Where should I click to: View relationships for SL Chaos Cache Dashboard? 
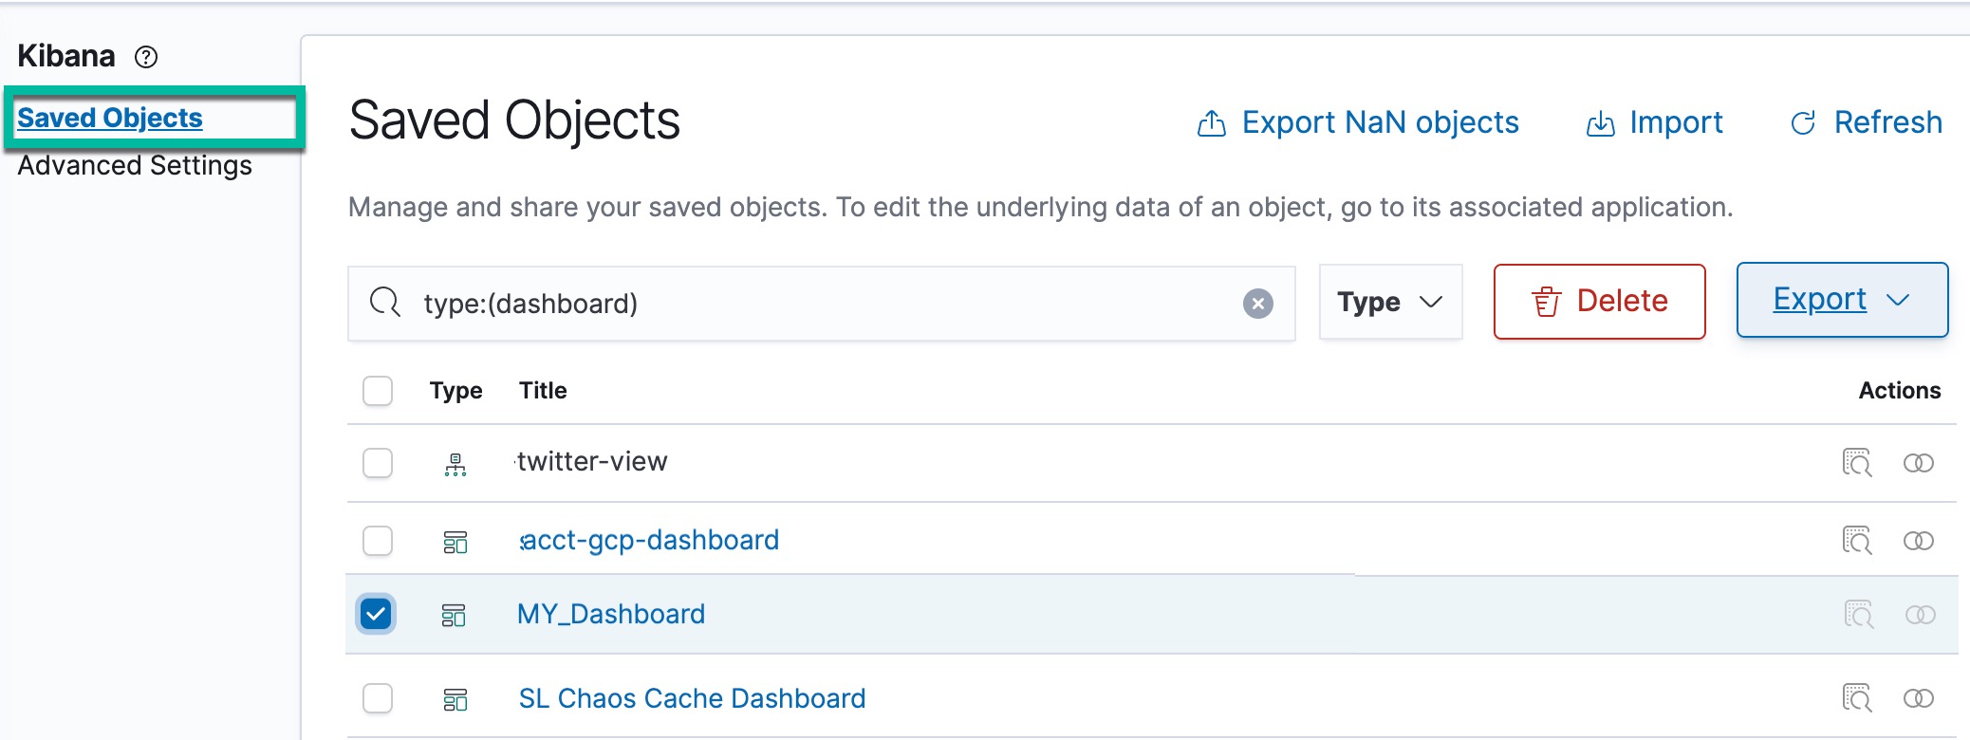click(x=1918, y=698)
